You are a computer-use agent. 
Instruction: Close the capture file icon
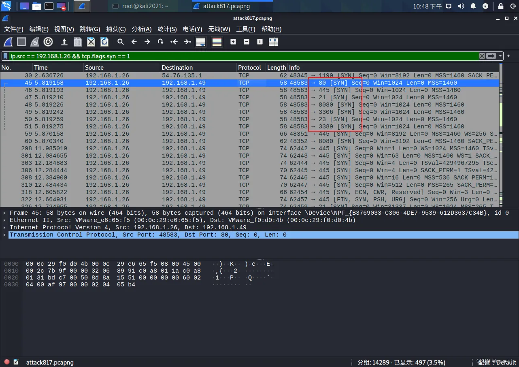pyautogui.click(x=91, y=42)
